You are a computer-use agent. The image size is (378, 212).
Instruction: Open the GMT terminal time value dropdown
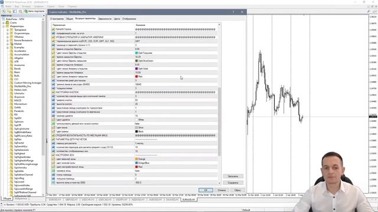click(176, 41)
